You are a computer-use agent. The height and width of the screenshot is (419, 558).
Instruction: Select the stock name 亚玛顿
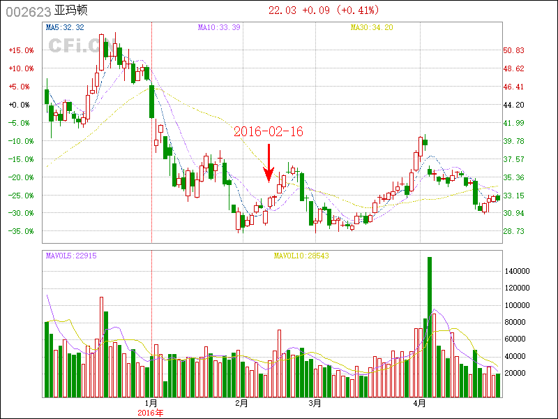pos(71,10)
